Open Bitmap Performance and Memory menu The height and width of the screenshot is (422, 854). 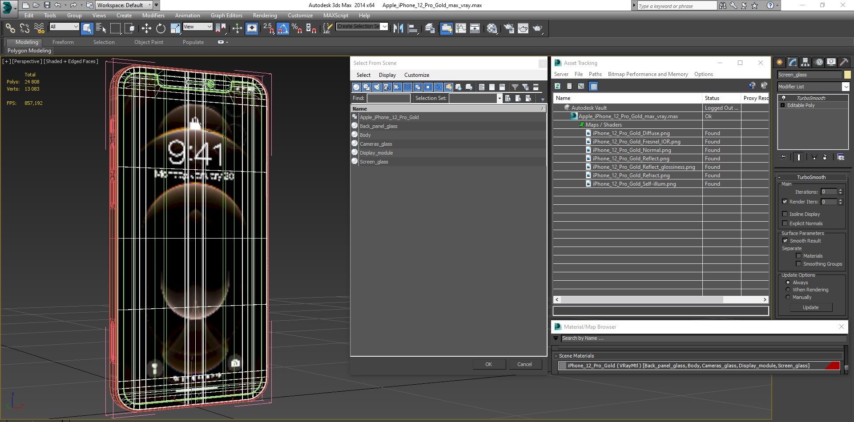[x=648, y=74]
